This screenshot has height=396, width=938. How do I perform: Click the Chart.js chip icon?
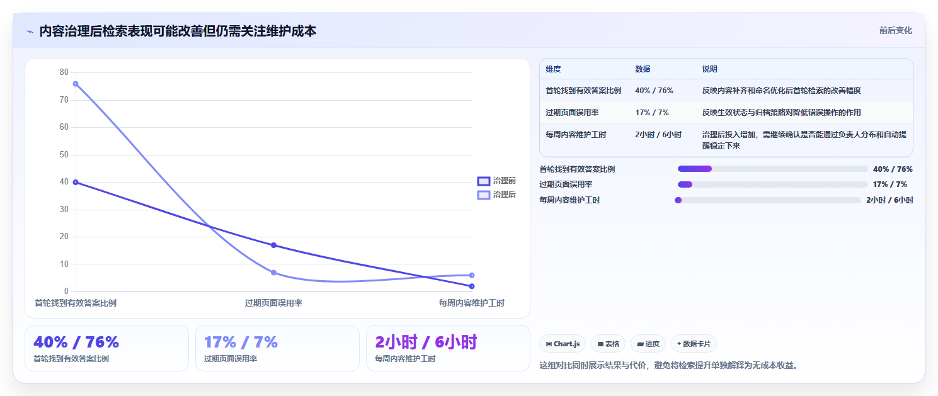pos(549,344)
